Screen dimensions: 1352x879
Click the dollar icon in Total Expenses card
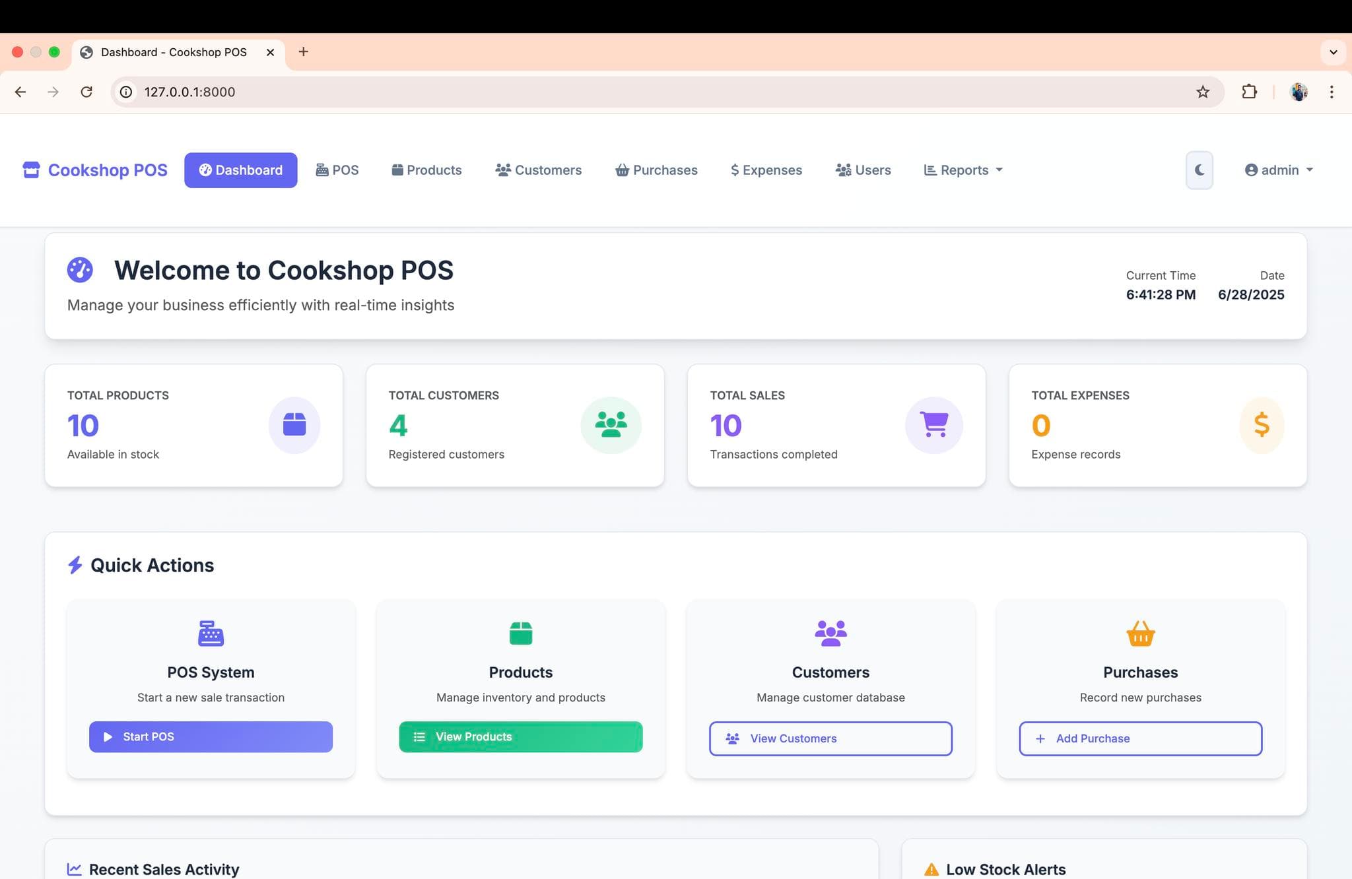tap(1262, 425)
